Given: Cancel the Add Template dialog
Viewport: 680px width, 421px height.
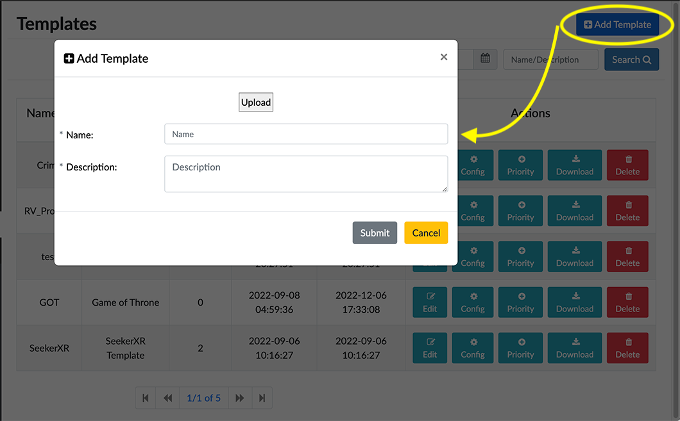Looking at the screenshot, I should click(x=426, y=233).
